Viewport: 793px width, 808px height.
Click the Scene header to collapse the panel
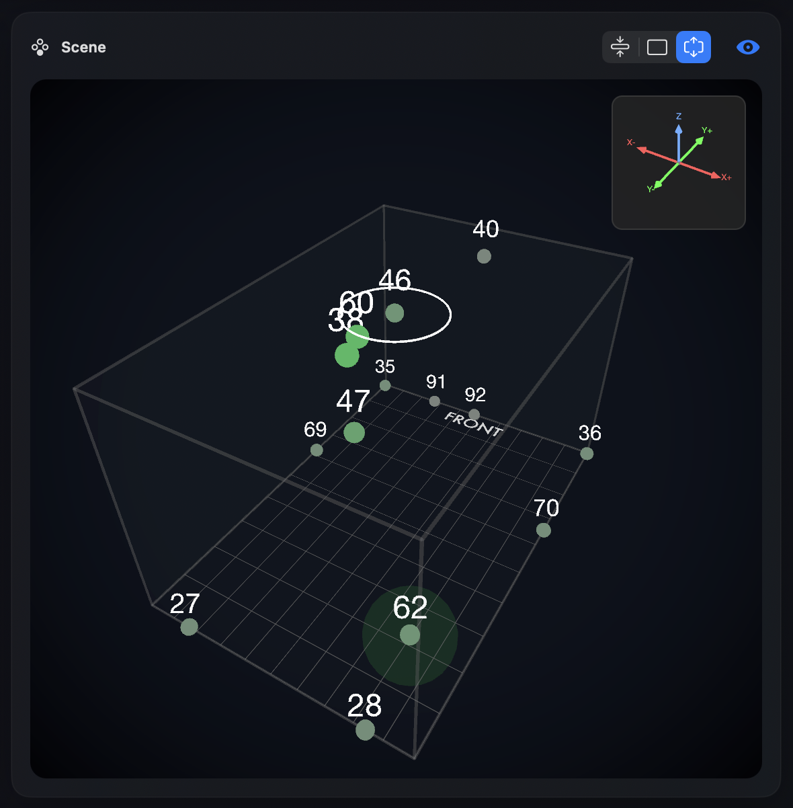83,47
